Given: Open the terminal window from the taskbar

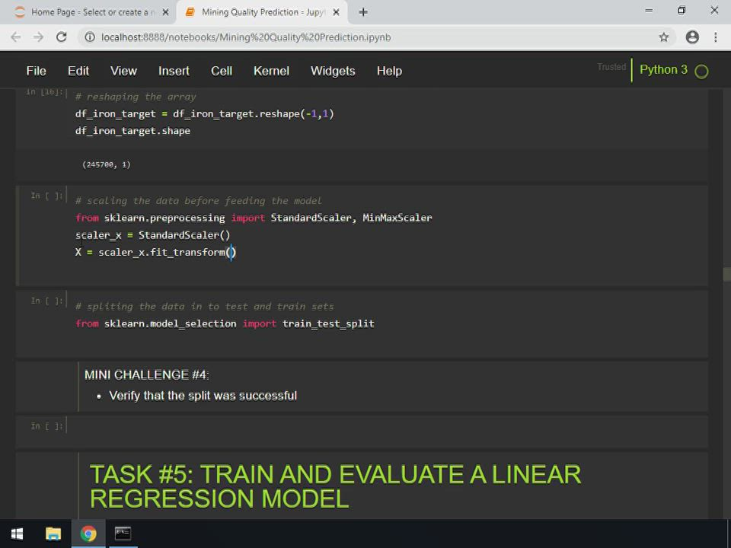Looking at the screenshot, I should pyautogui.click(x=123, y=534).
